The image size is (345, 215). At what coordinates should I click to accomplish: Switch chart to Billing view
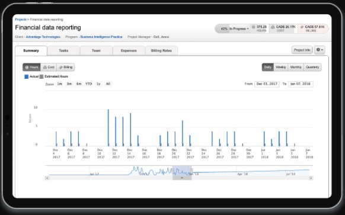coord(66,68)
